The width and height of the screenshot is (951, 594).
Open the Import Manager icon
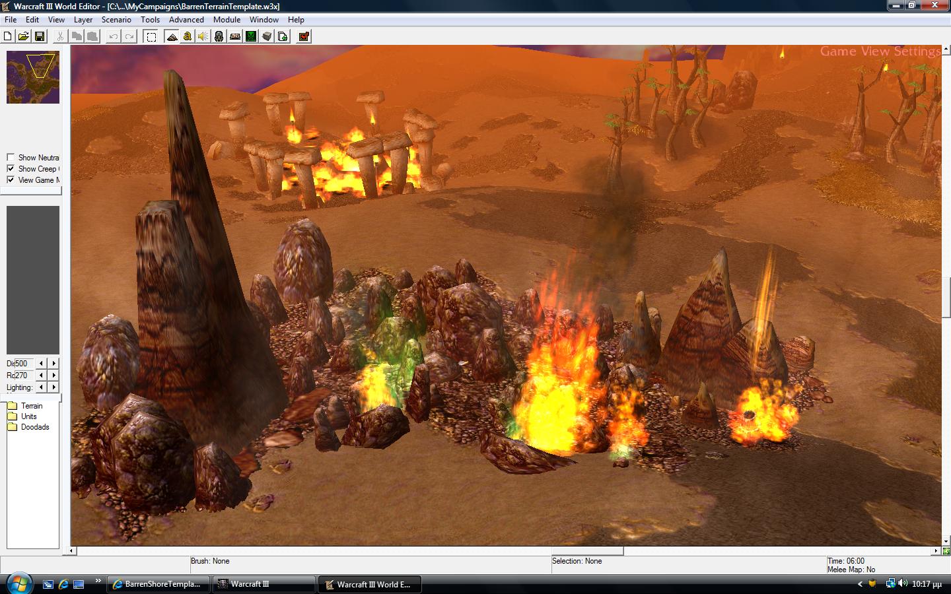(283, 36)
